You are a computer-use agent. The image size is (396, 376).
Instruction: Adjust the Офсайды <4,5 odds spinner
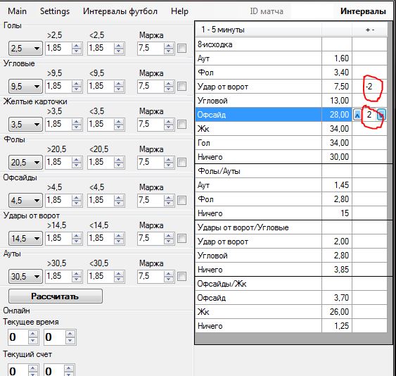[x=119, y=200]
